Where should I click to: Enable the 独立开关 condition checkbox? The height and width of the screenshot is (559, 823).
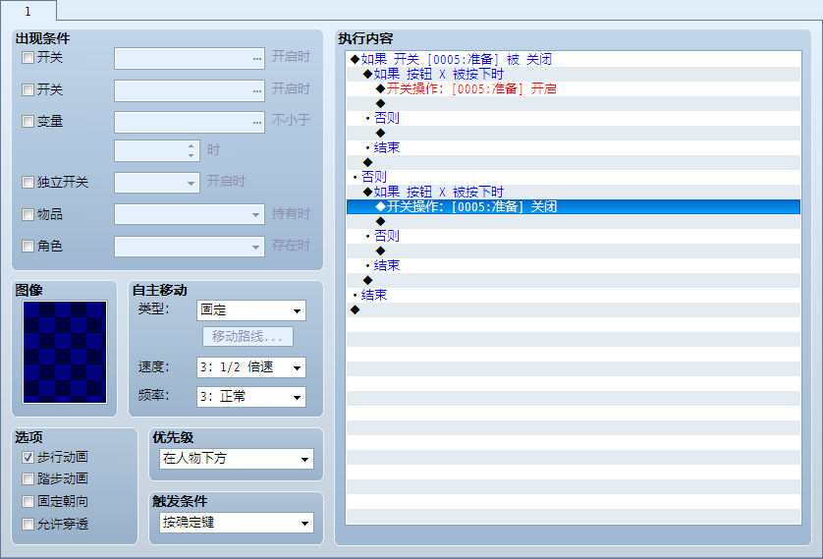27,182
